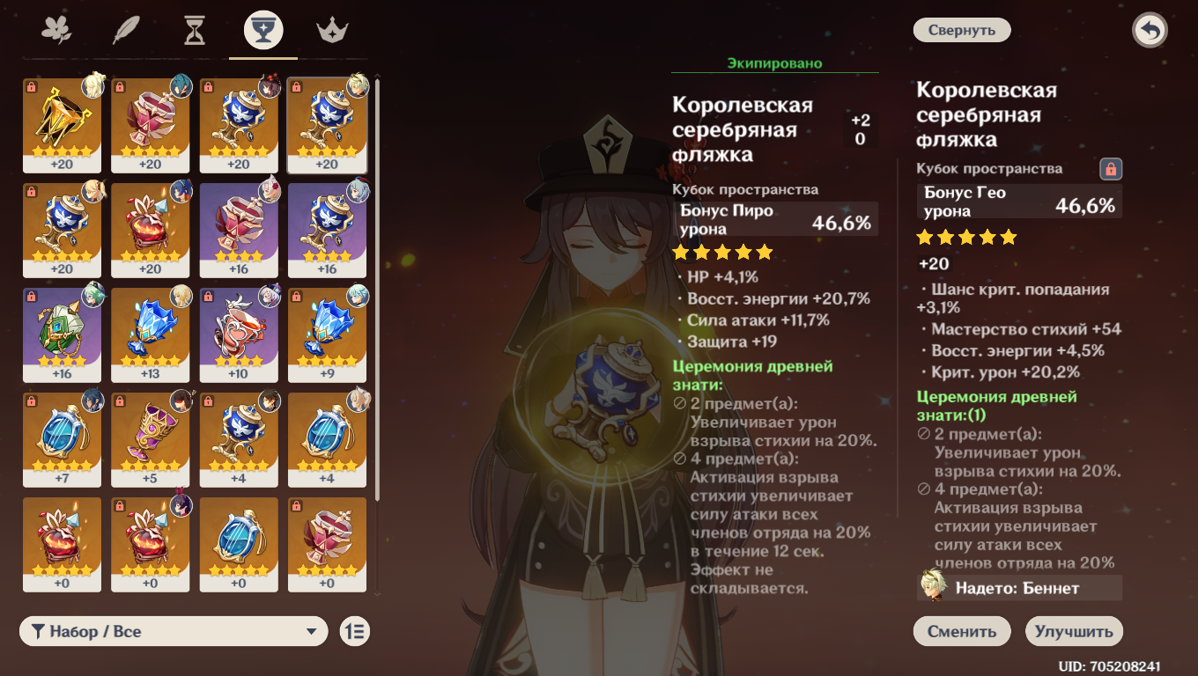1198x676 pixels.
Task: Click the Улучшить button
Action: (1075, 631)
